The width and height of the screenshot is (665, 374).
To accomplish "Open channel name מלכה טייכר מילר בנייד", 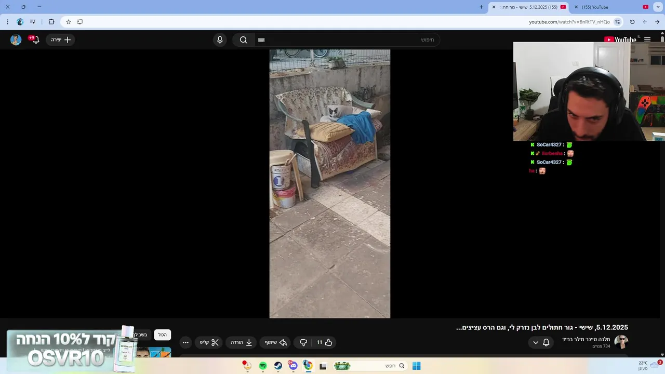I will click(586, 339).
